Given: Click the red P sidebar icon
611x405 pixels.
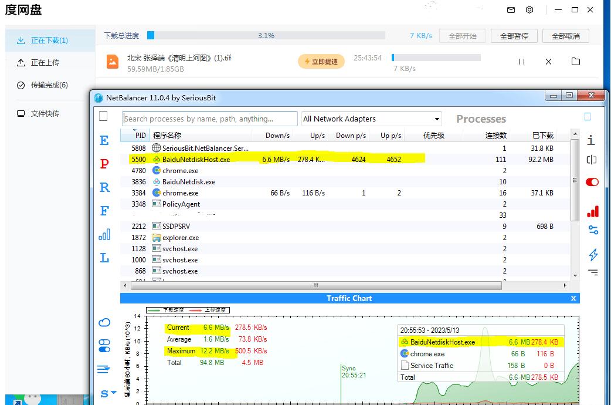Looking at the screenshot, I should tap(104, 164).
